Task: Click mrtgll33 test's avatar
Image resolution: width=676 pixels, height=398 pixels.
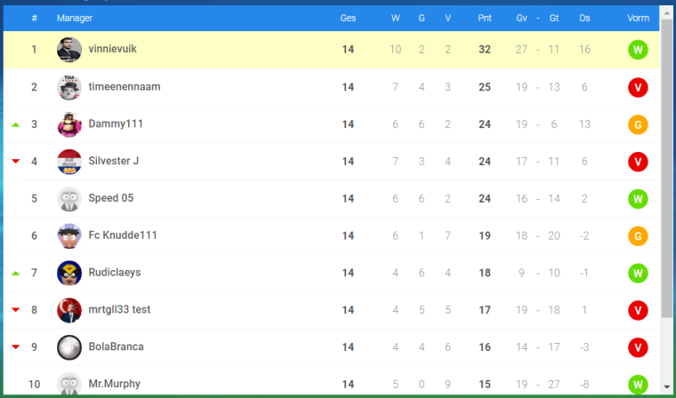Action: (69, 310)
